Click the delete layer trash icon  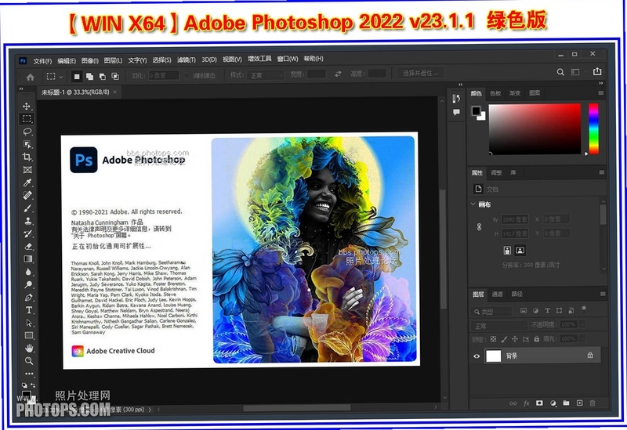point(593,403)
